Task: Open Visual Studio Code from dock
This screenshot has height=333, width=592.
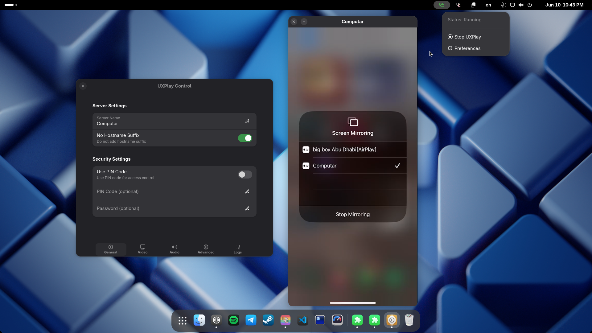Action: click(303, 320)
